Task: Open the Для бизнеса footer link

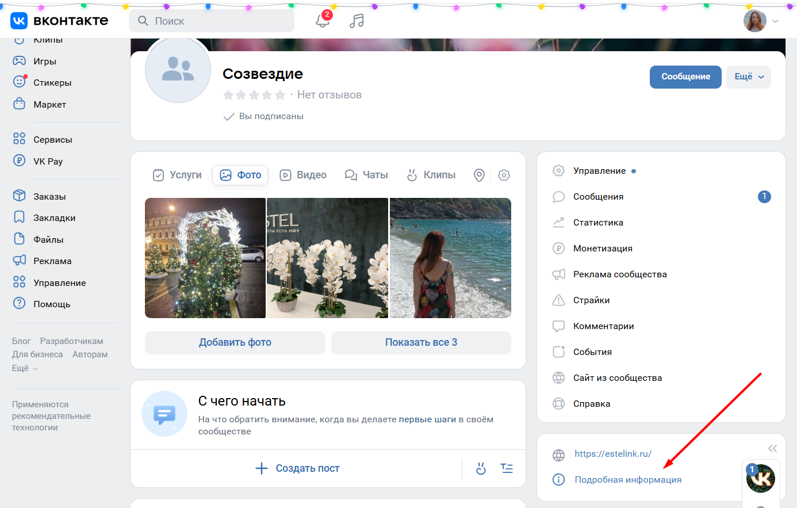Action: [37, 354]
